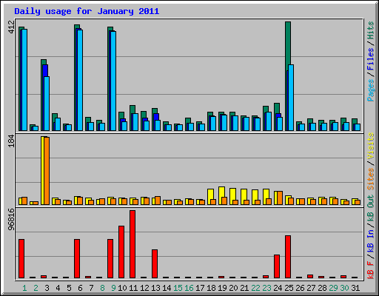Click day '21' on the x-axis

(x=244, y=288)
